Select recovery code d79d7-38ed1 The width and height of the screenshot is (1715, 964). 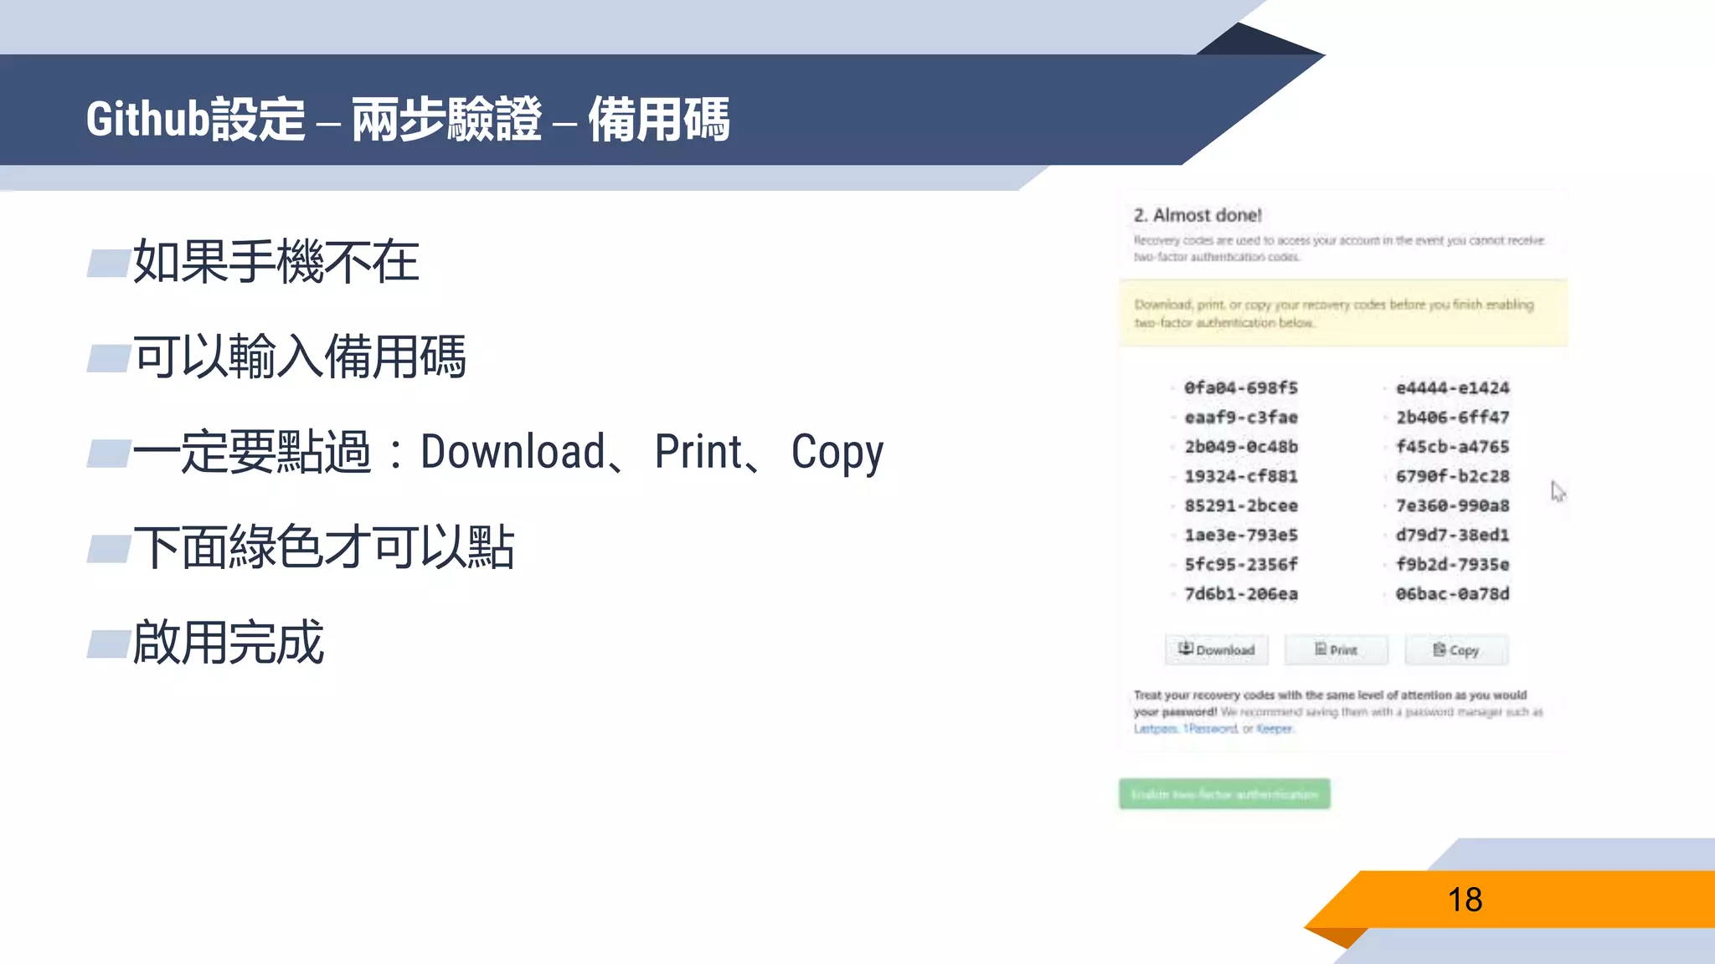(x=1453, y=535)
